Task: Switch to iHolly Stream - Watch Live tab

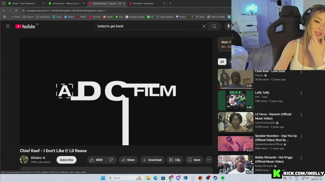Action: (x=67, y=4)
